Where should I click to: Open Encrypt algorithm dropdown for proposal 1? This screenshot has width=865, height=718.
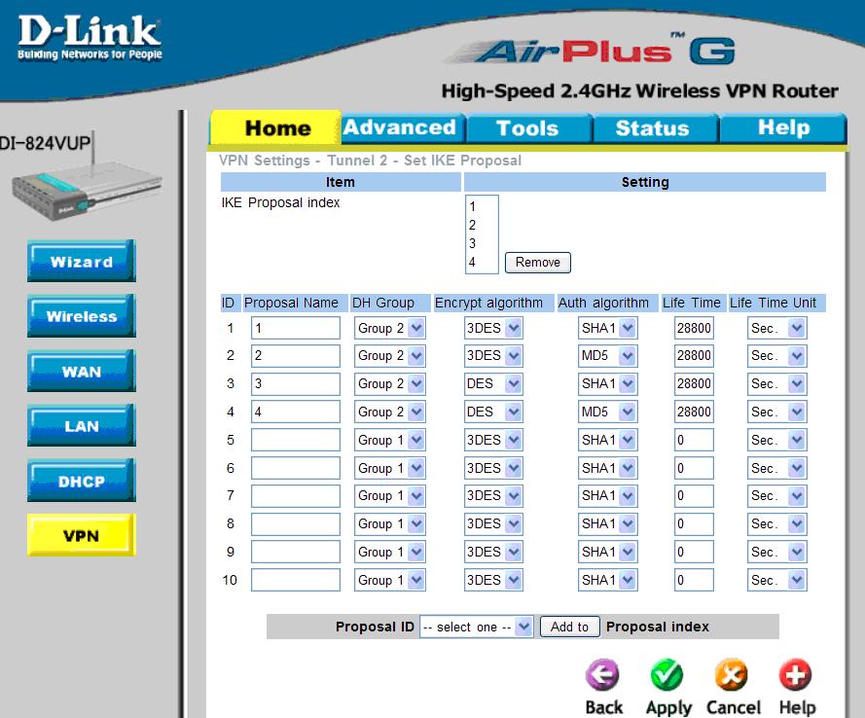493,328
